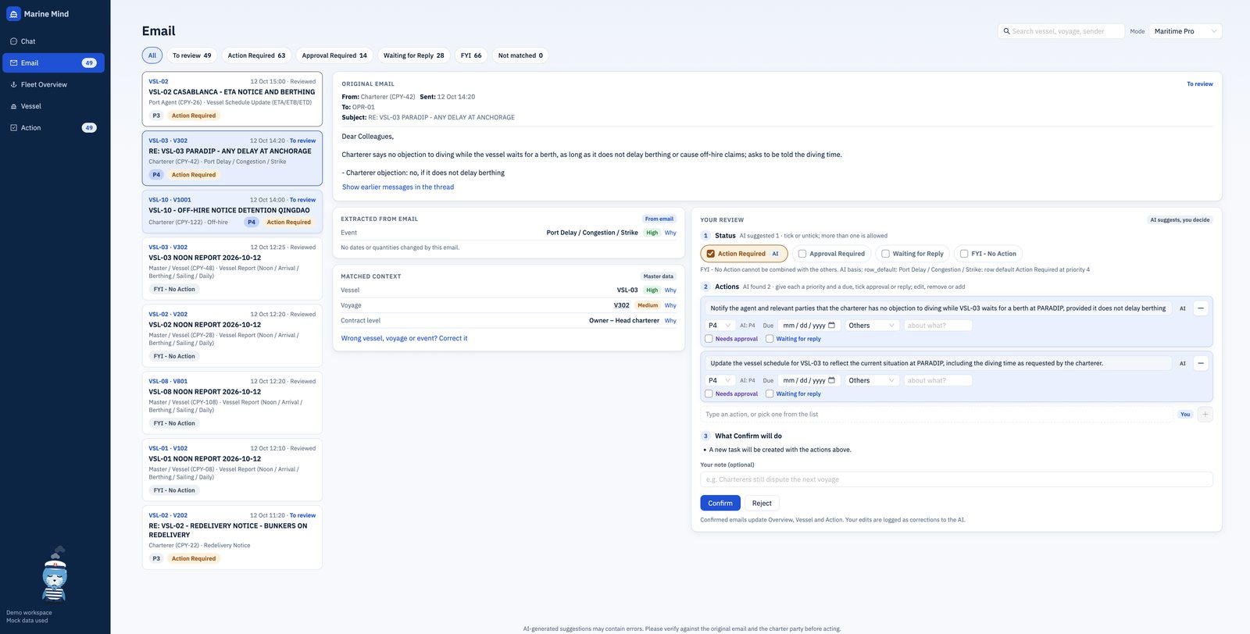Click the Notify the agent action text
Screen dimensions: 1250x634
pos(937,308)
